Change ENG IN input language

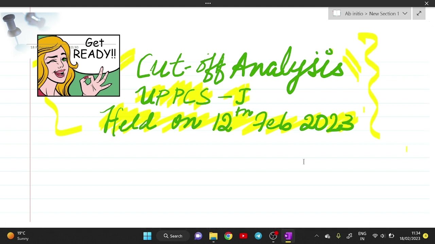[362, 236]
